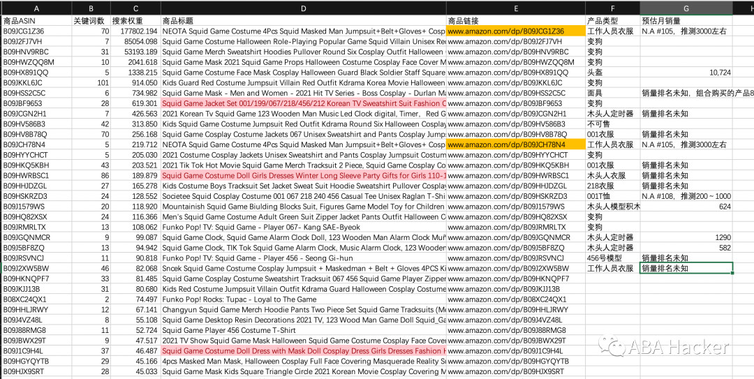
Task: Click title Squid Game Player 456 Costume T-Shirt
Action: coord(304,330)
